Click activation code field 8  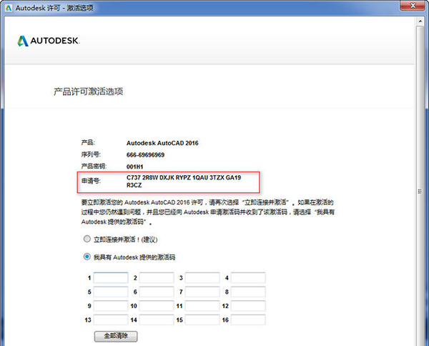coord(248,292)
